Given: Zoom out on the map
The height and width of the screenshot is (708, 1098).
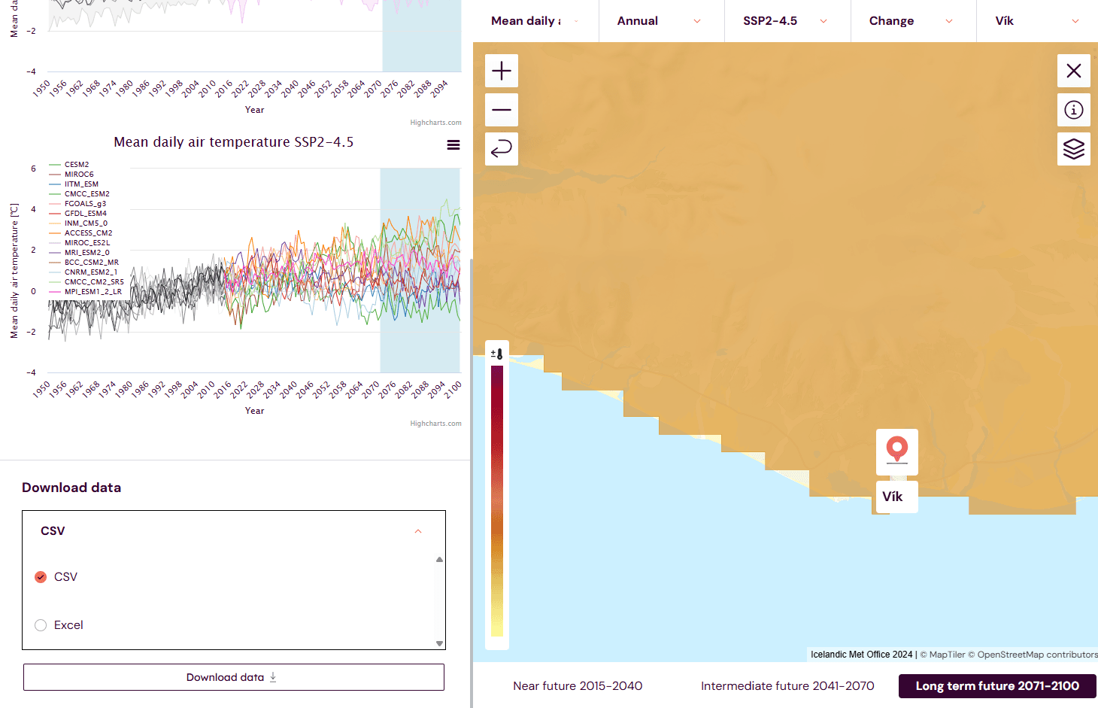Looking at the screenshot, I should (x=502, y=110).
